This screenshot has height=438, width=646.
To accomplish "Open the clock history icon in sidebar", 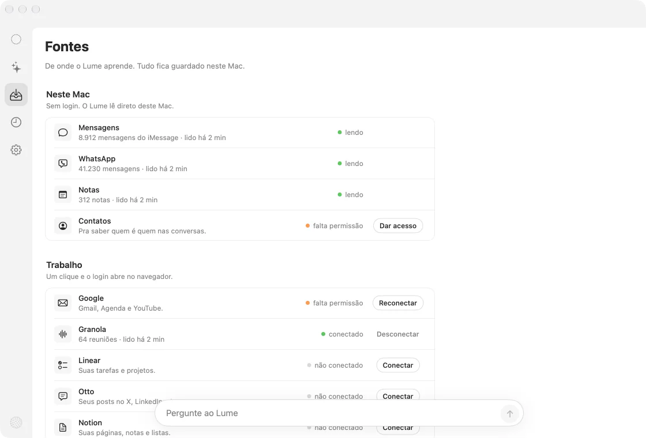I will click(16, 122).
